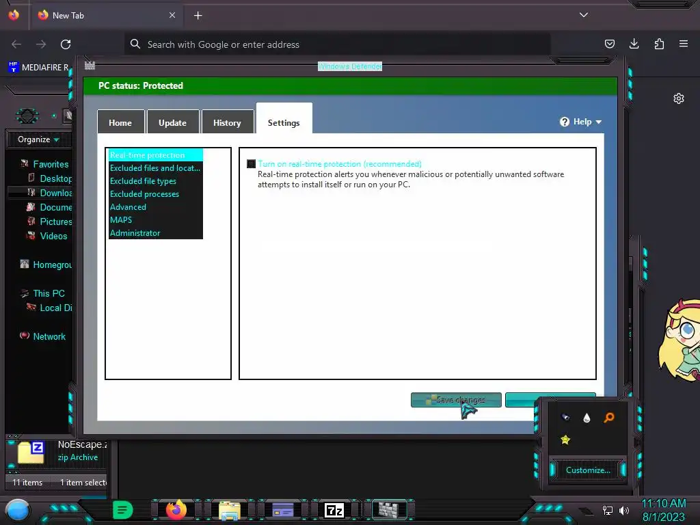Select Network in Explorer sidebar
Viewport: 700px width, 525px height.
point(43,336)
